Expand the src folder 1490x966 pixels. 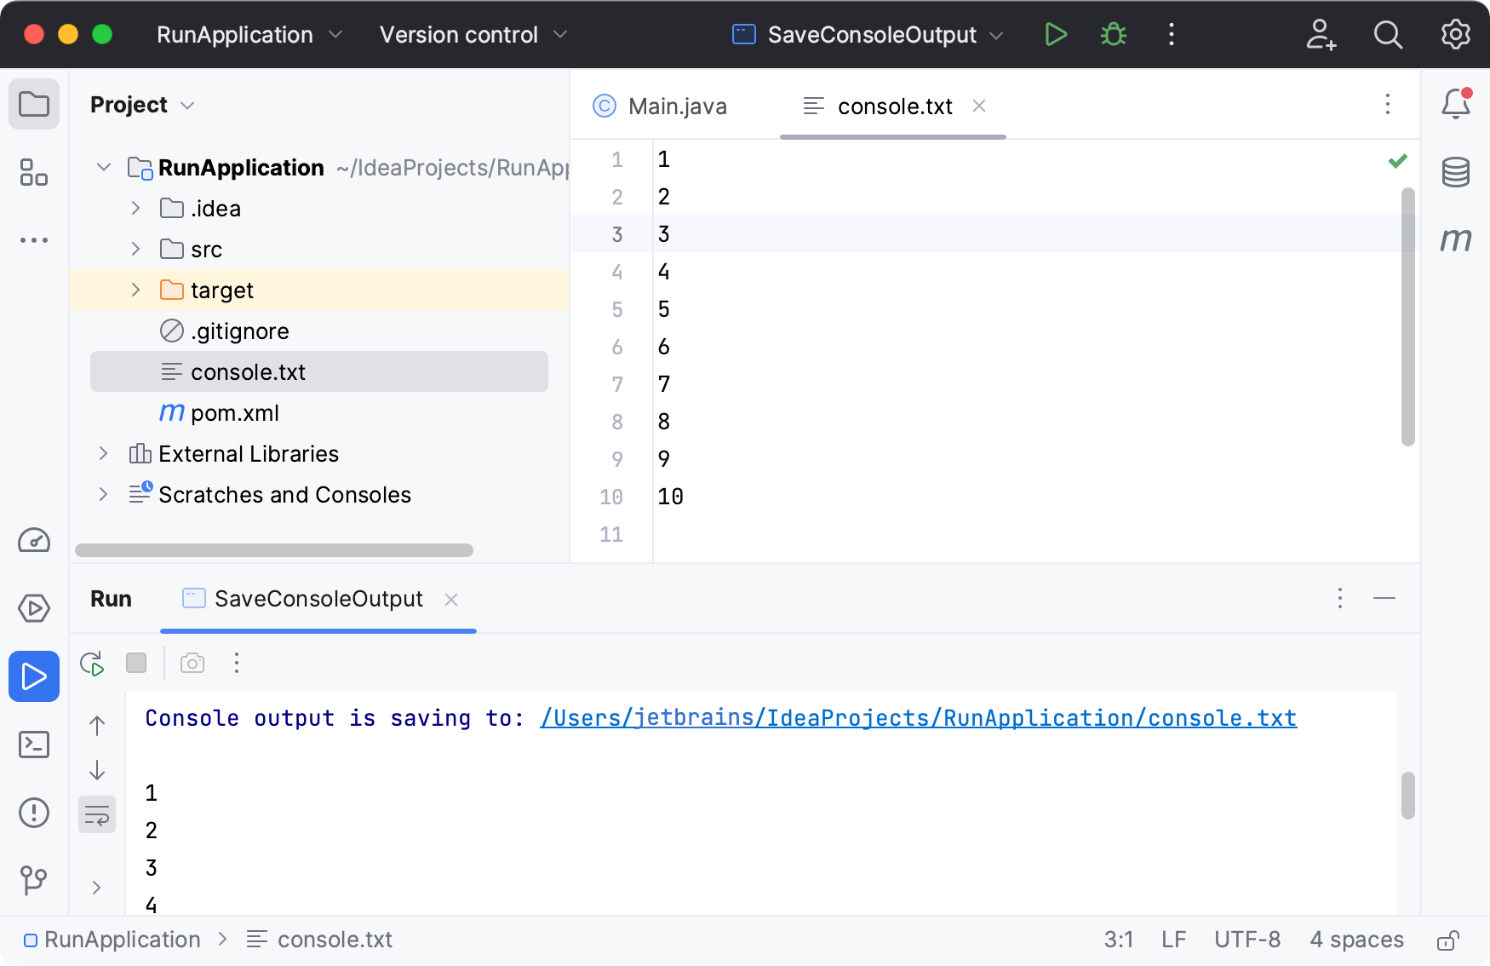pyautogui.click(x=135, y=249)
